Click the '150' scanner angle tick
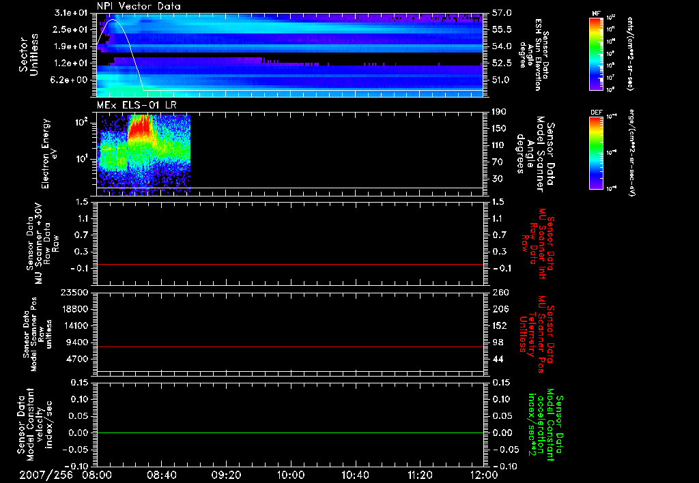 click(x=499, y=128)
